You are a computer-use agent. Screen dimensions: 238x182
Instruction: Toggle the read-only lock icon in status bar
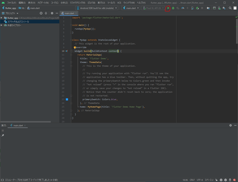[x=216, y=180]
